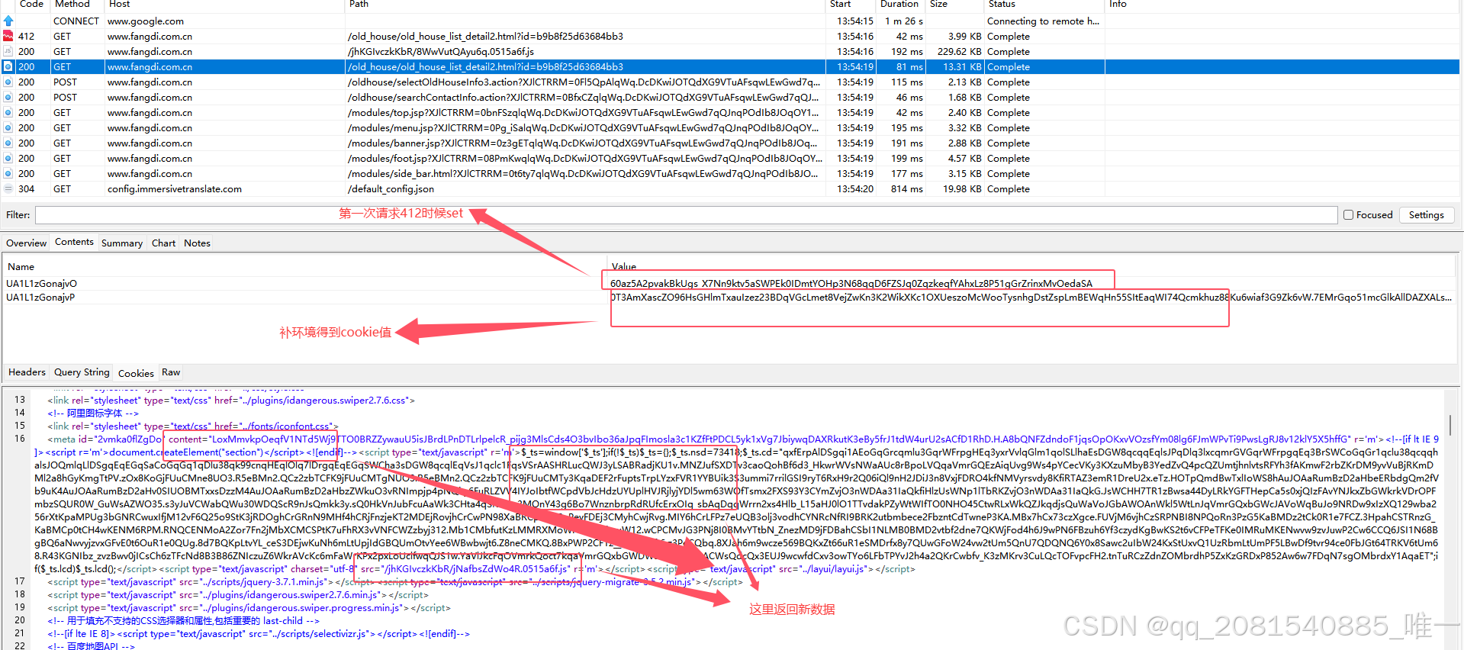1464x650 pixels.
Task: Open the Summary tab
Action: [122, 243]
